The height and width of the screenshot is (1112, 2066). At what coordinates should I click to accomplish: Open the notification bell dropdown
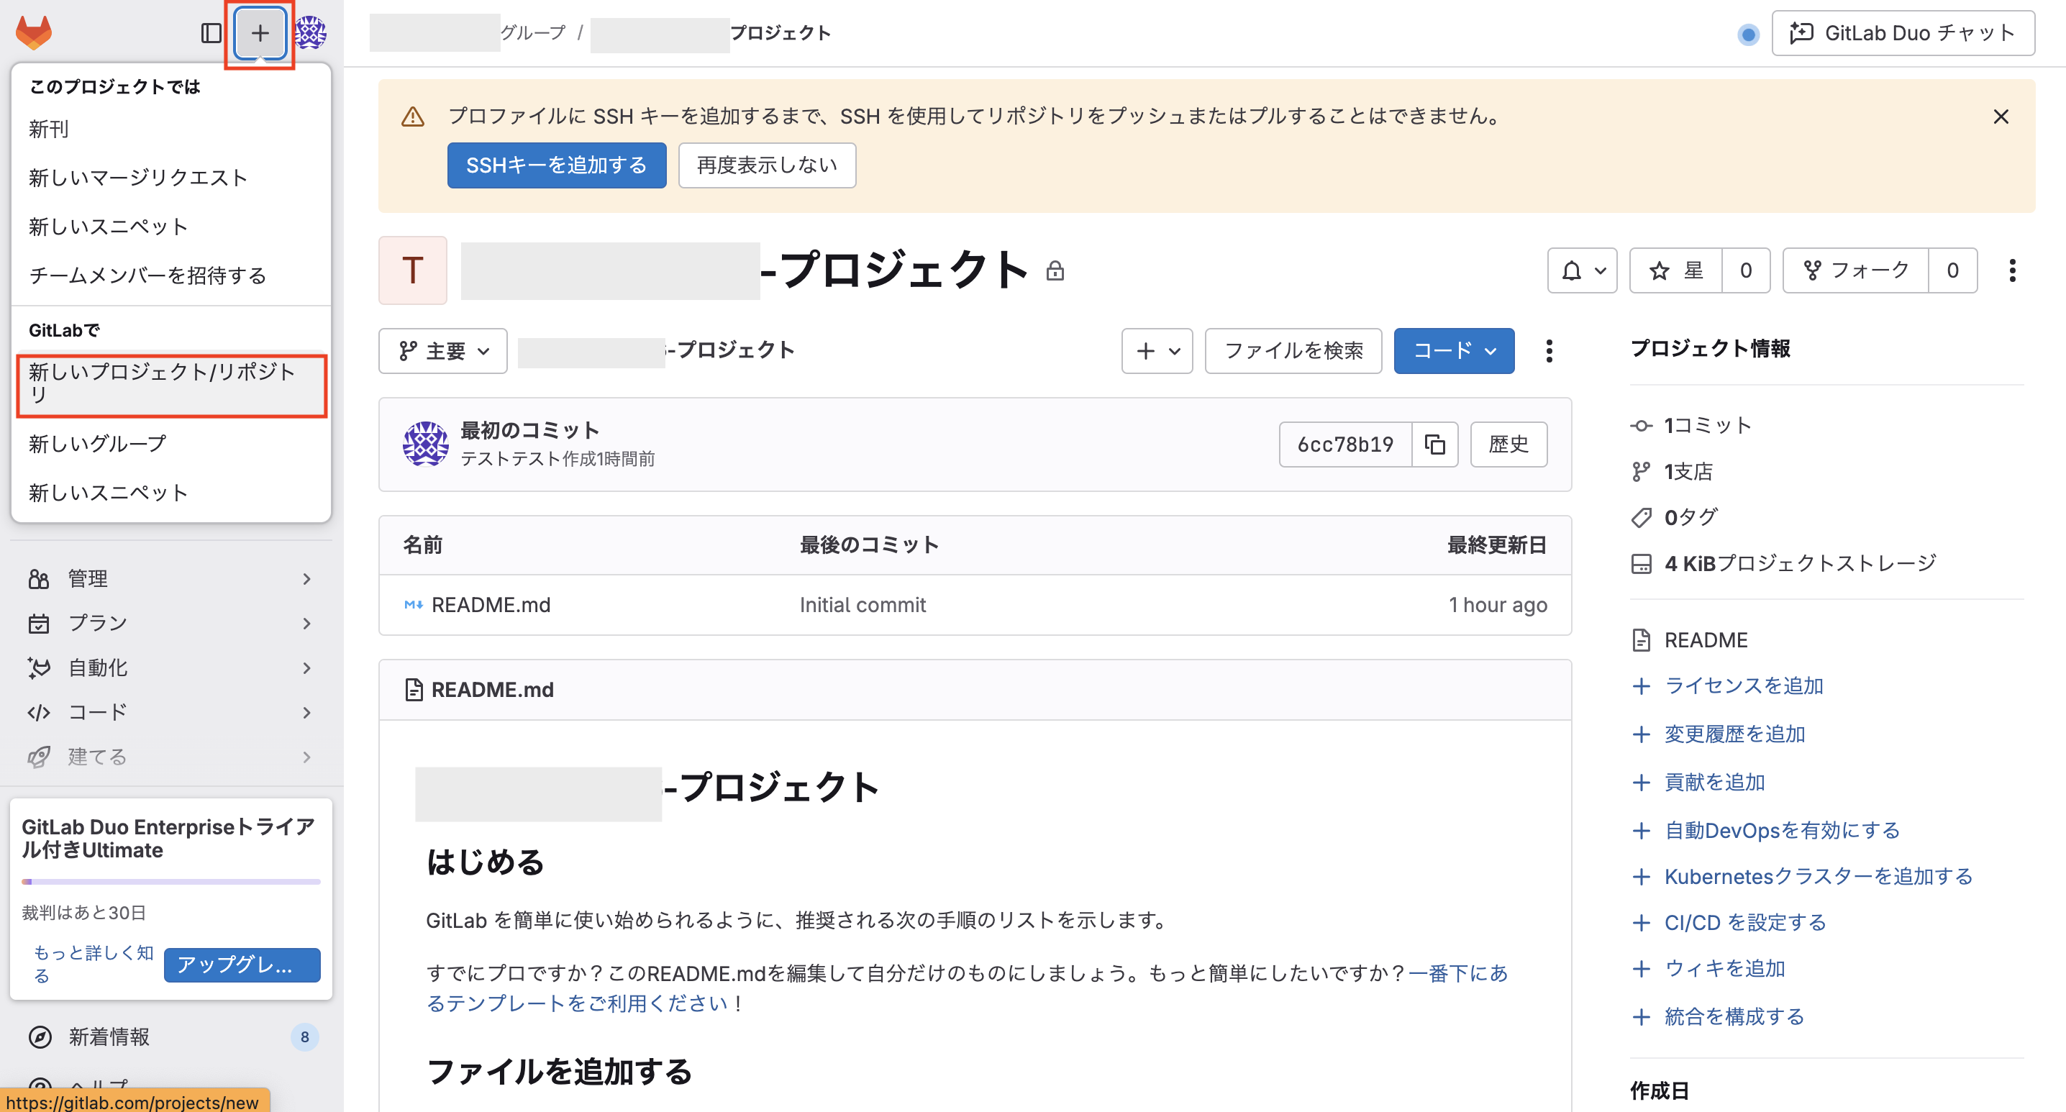pyautogui.click(x=1582, y=270)
